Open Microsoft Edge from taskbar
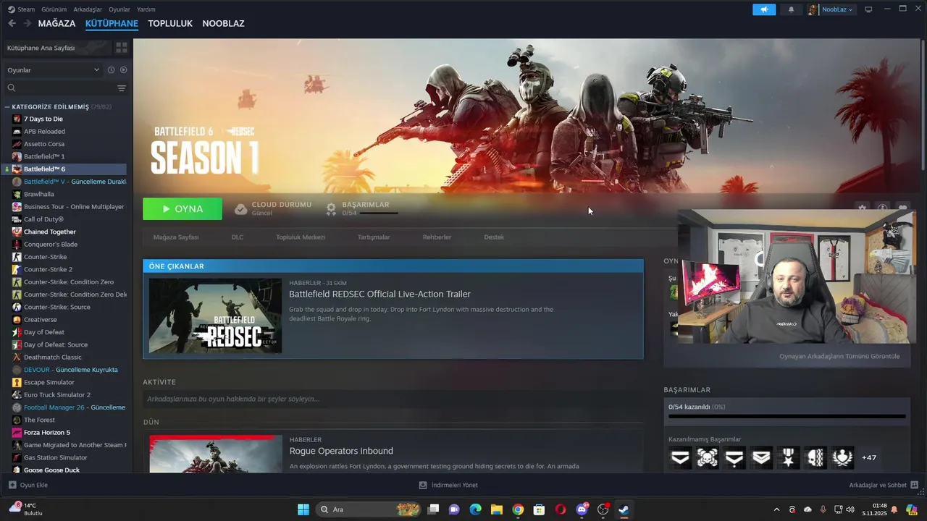Viewport: 927px width, 521px height. click(475, 509)
